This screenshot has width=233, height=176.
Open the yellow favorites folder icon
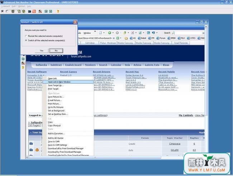coord(126,38)
